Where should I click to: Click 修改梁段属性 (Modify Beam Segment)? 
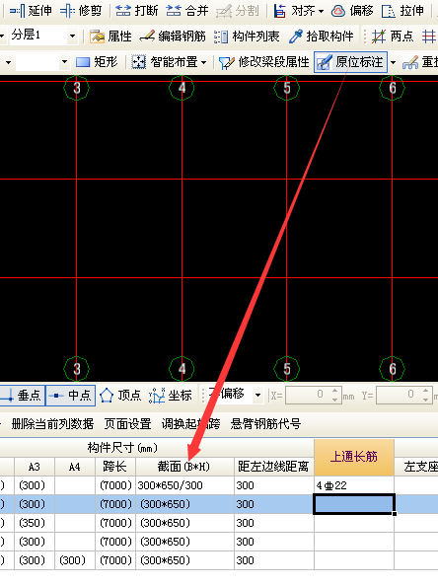coord(263,62)
